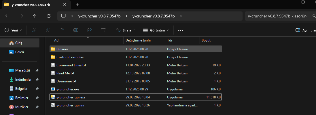
Task: Add a new tab with plus button
Action: 77,5
